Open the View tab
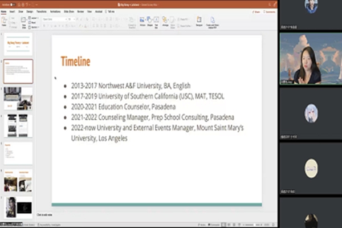The image size is (342, 228). (89, 11)
